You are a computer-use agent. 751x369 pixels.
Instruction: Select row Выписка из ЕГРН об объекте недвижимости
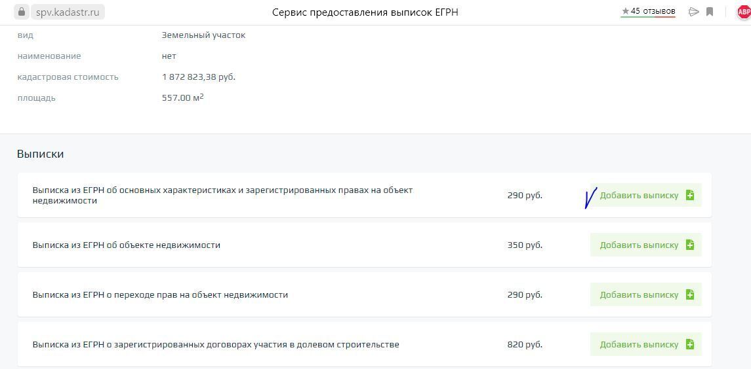click(127, 245)
